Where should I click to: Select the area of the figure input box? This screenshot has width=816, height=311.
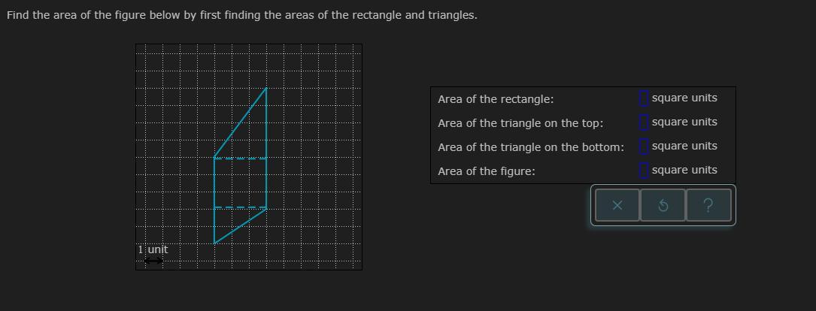point(643,171)
